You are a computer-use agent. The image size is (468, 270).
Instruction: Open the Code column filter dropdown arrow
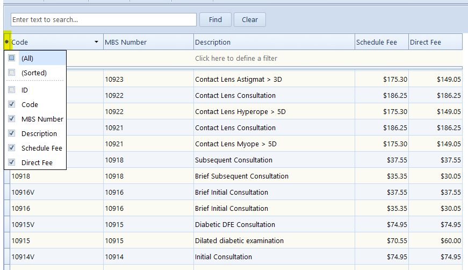pos(97,42)
